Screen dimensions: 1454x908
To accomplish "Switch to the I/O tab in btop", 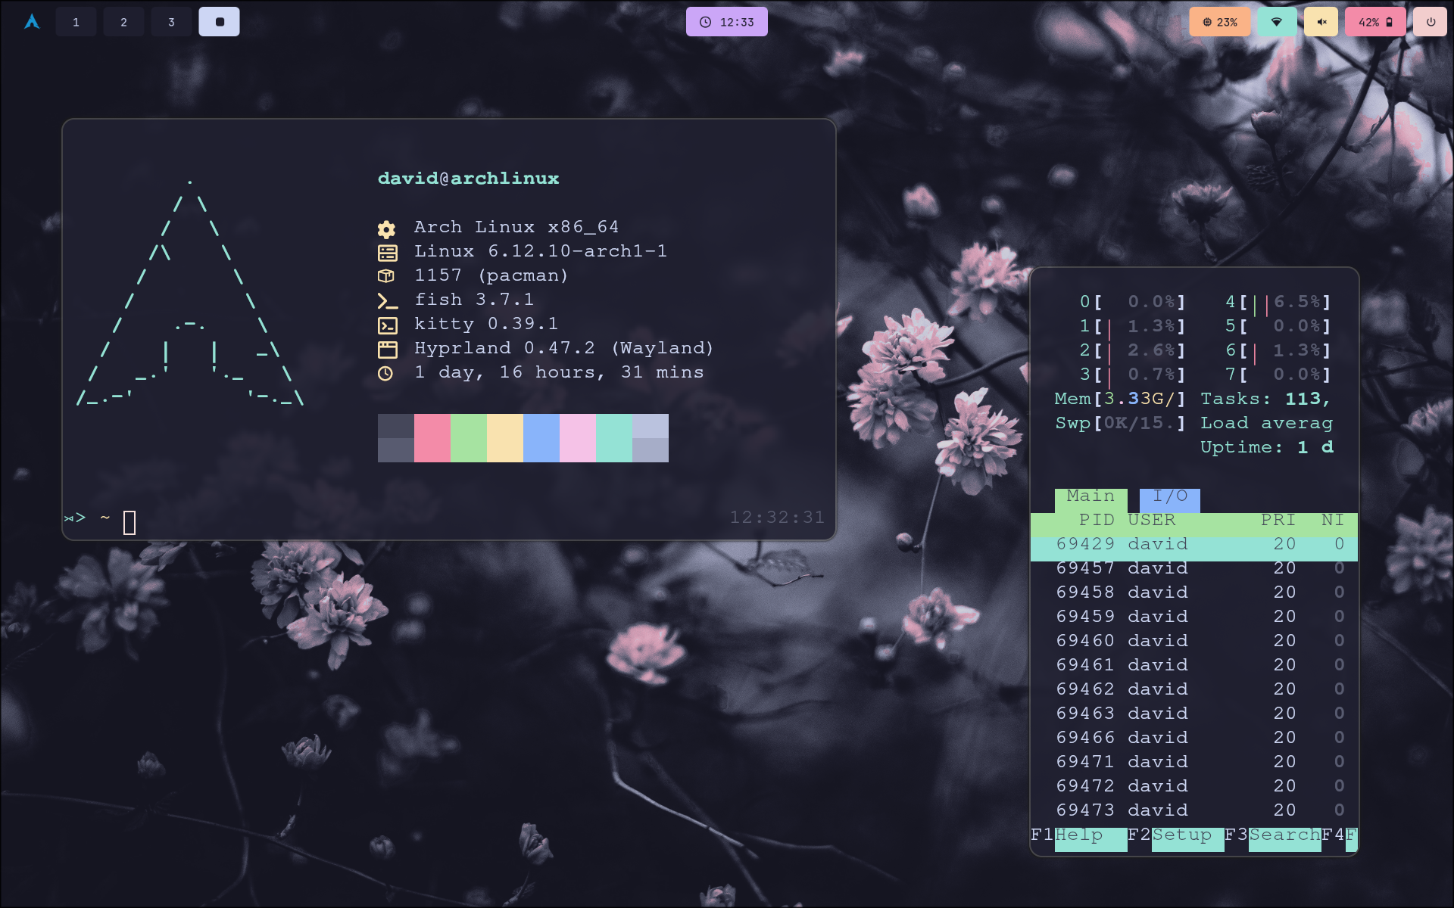I will (1171, 496).
